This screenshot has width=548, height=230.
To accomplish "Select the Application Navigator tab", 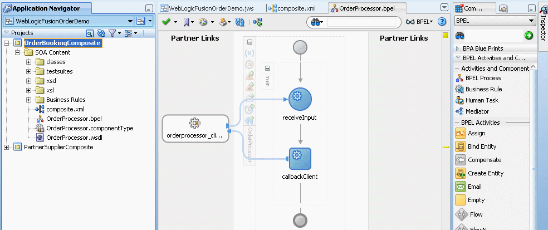I will point(46,8).
